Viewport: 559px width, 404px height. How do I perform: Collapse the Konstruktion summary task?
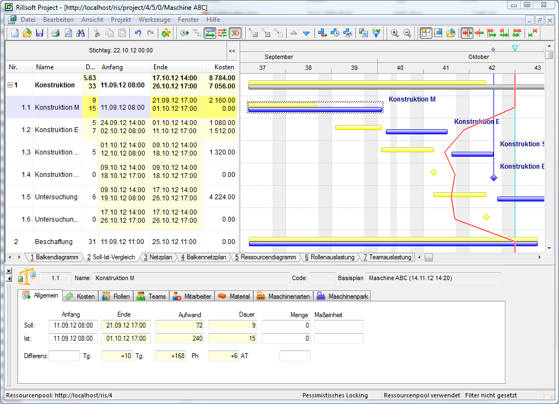(10, 85)
